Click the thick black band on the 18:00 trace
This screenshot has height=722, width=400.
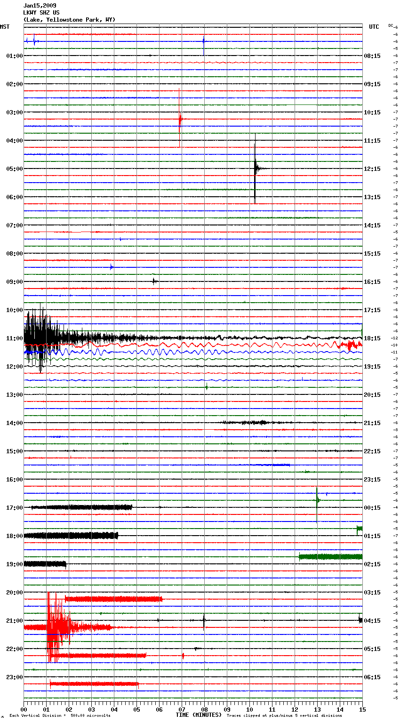pyautogui.click(x=71, y=536)
